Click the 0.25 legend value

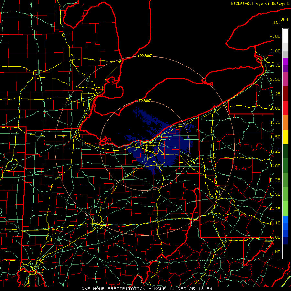pos(275,209)
